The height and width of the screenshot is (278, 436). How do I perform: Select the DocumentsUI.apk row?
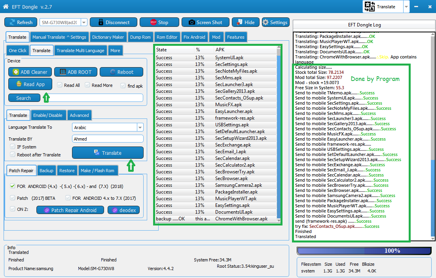(x=216, y=212)
